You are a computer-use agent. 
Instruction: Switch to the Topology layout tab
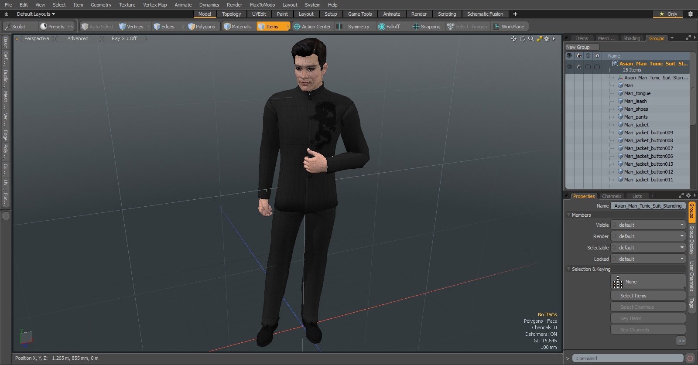coord(231,14)
